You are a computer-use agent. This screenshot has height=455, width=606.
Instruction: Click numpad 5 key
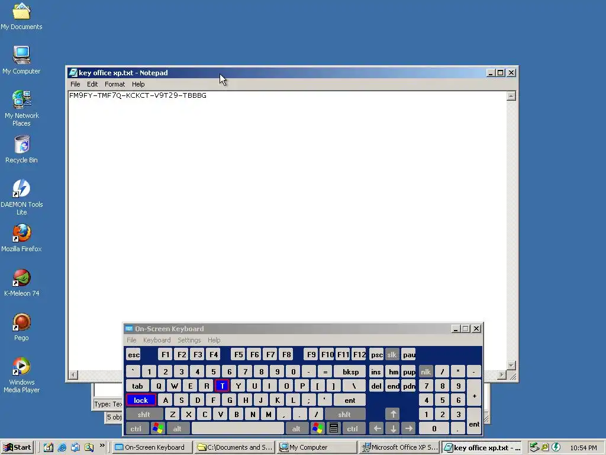(442, 400)
